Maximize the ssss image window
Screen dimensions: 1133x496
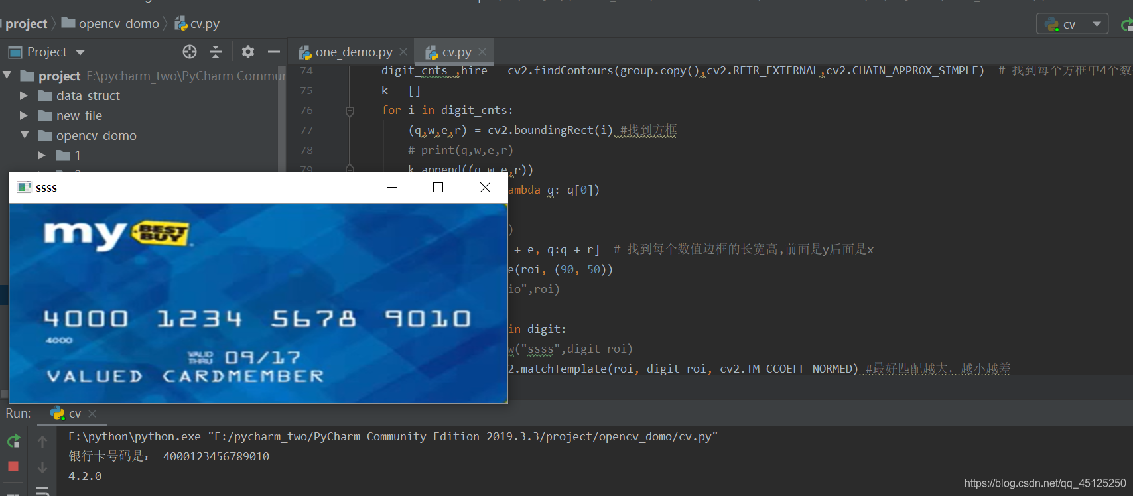tap(438, 188)
